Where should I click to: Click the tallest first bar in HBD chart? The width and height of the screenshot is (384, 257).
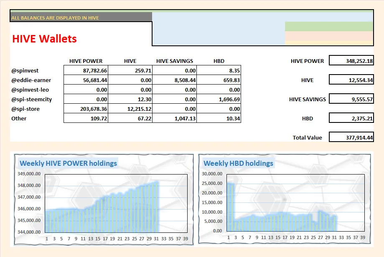[229, 207]
